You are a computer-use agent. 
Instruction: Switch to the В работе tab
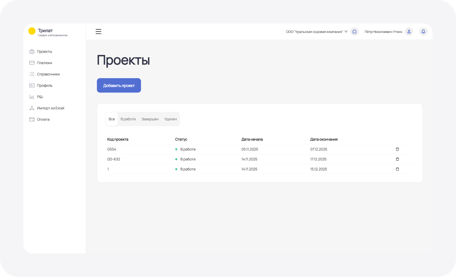click(128, 119)
